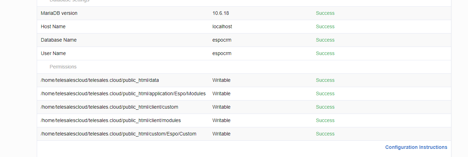Screen dimensions: 468x157
Task: Select the User Name label
Action: (53, 53)
